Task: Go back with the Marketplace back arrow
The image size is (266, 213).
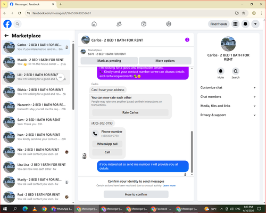Action: pos(6,36)
